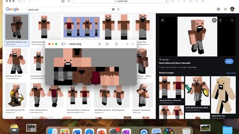Open a new Safari tab with plus
Image resolution: width=239 pixels, height=134 pixels.
[x=197, y=1]
